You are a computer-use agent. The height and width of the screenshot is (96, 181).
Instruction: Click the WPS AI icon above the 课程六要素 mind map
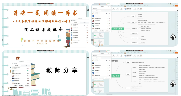tap(145, 6)
